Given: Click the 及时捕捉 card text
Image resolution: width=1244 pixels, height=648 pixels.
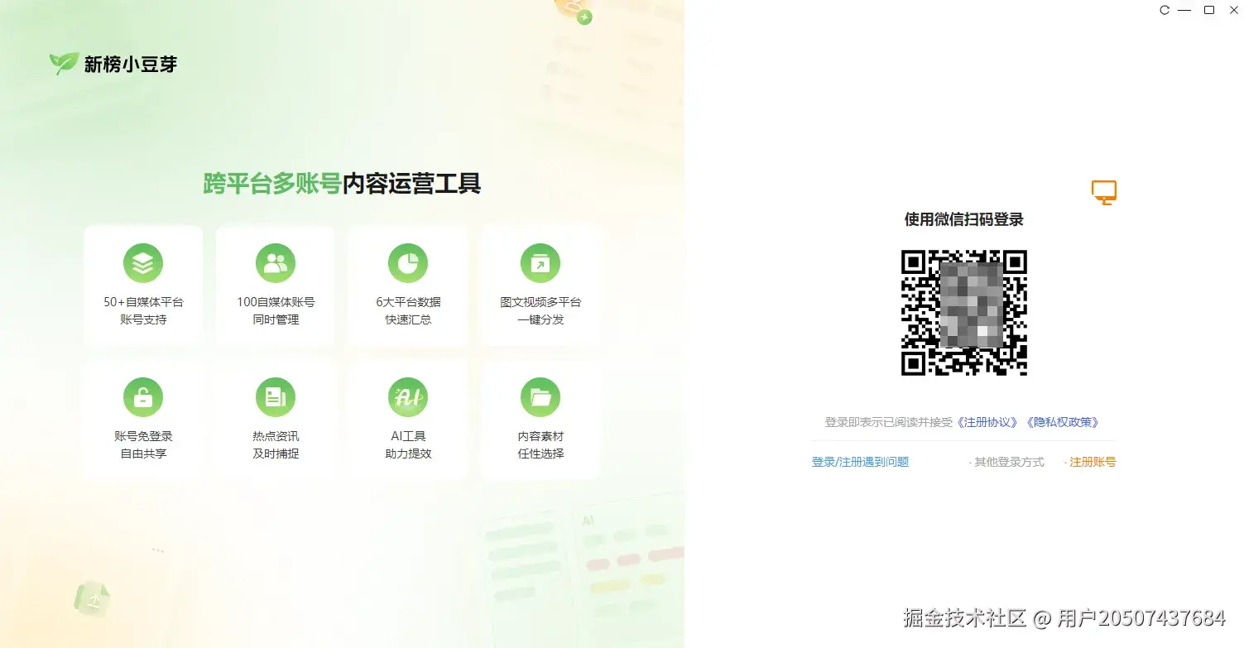Looking at the screenshot, I should (276, 454).
